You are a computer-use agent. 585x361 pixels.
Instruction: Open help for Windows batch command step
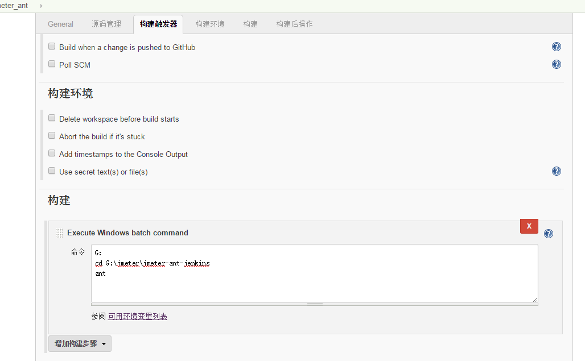click(x=548, y=233)
